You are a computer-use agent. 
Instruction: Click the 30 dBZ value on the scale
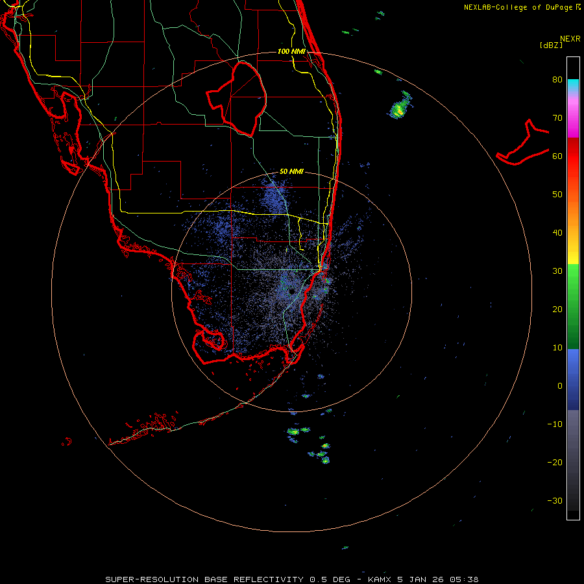(557, 271)
